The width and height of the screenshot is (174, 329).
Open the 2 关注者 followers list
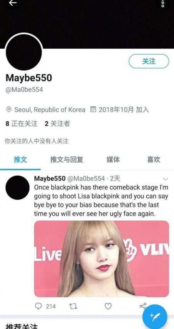point(57,124)
